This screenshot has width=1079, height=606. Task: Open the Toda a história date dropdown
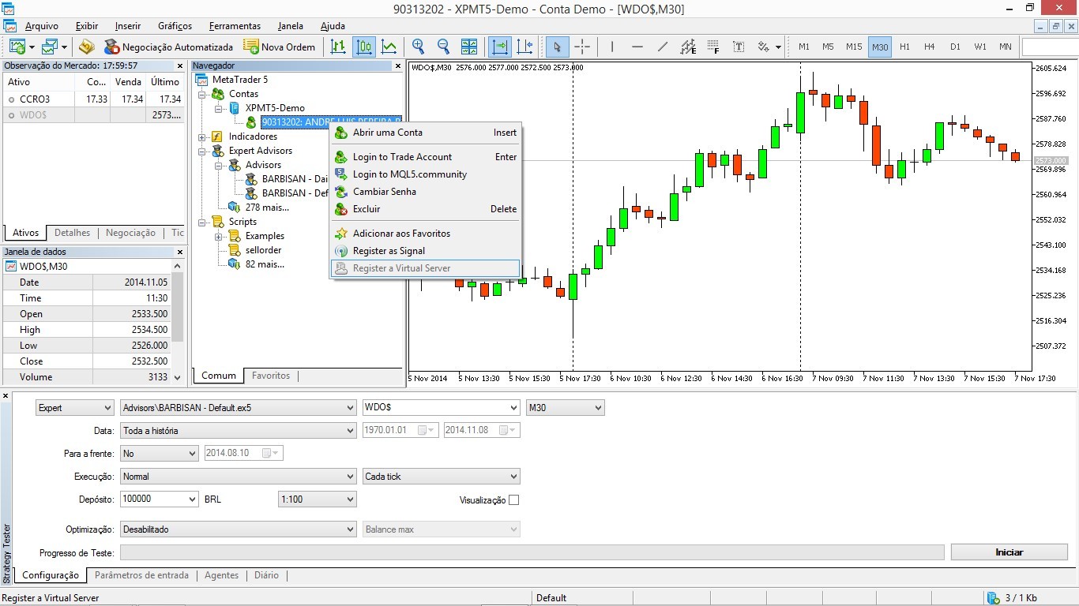tap(239, 431)
